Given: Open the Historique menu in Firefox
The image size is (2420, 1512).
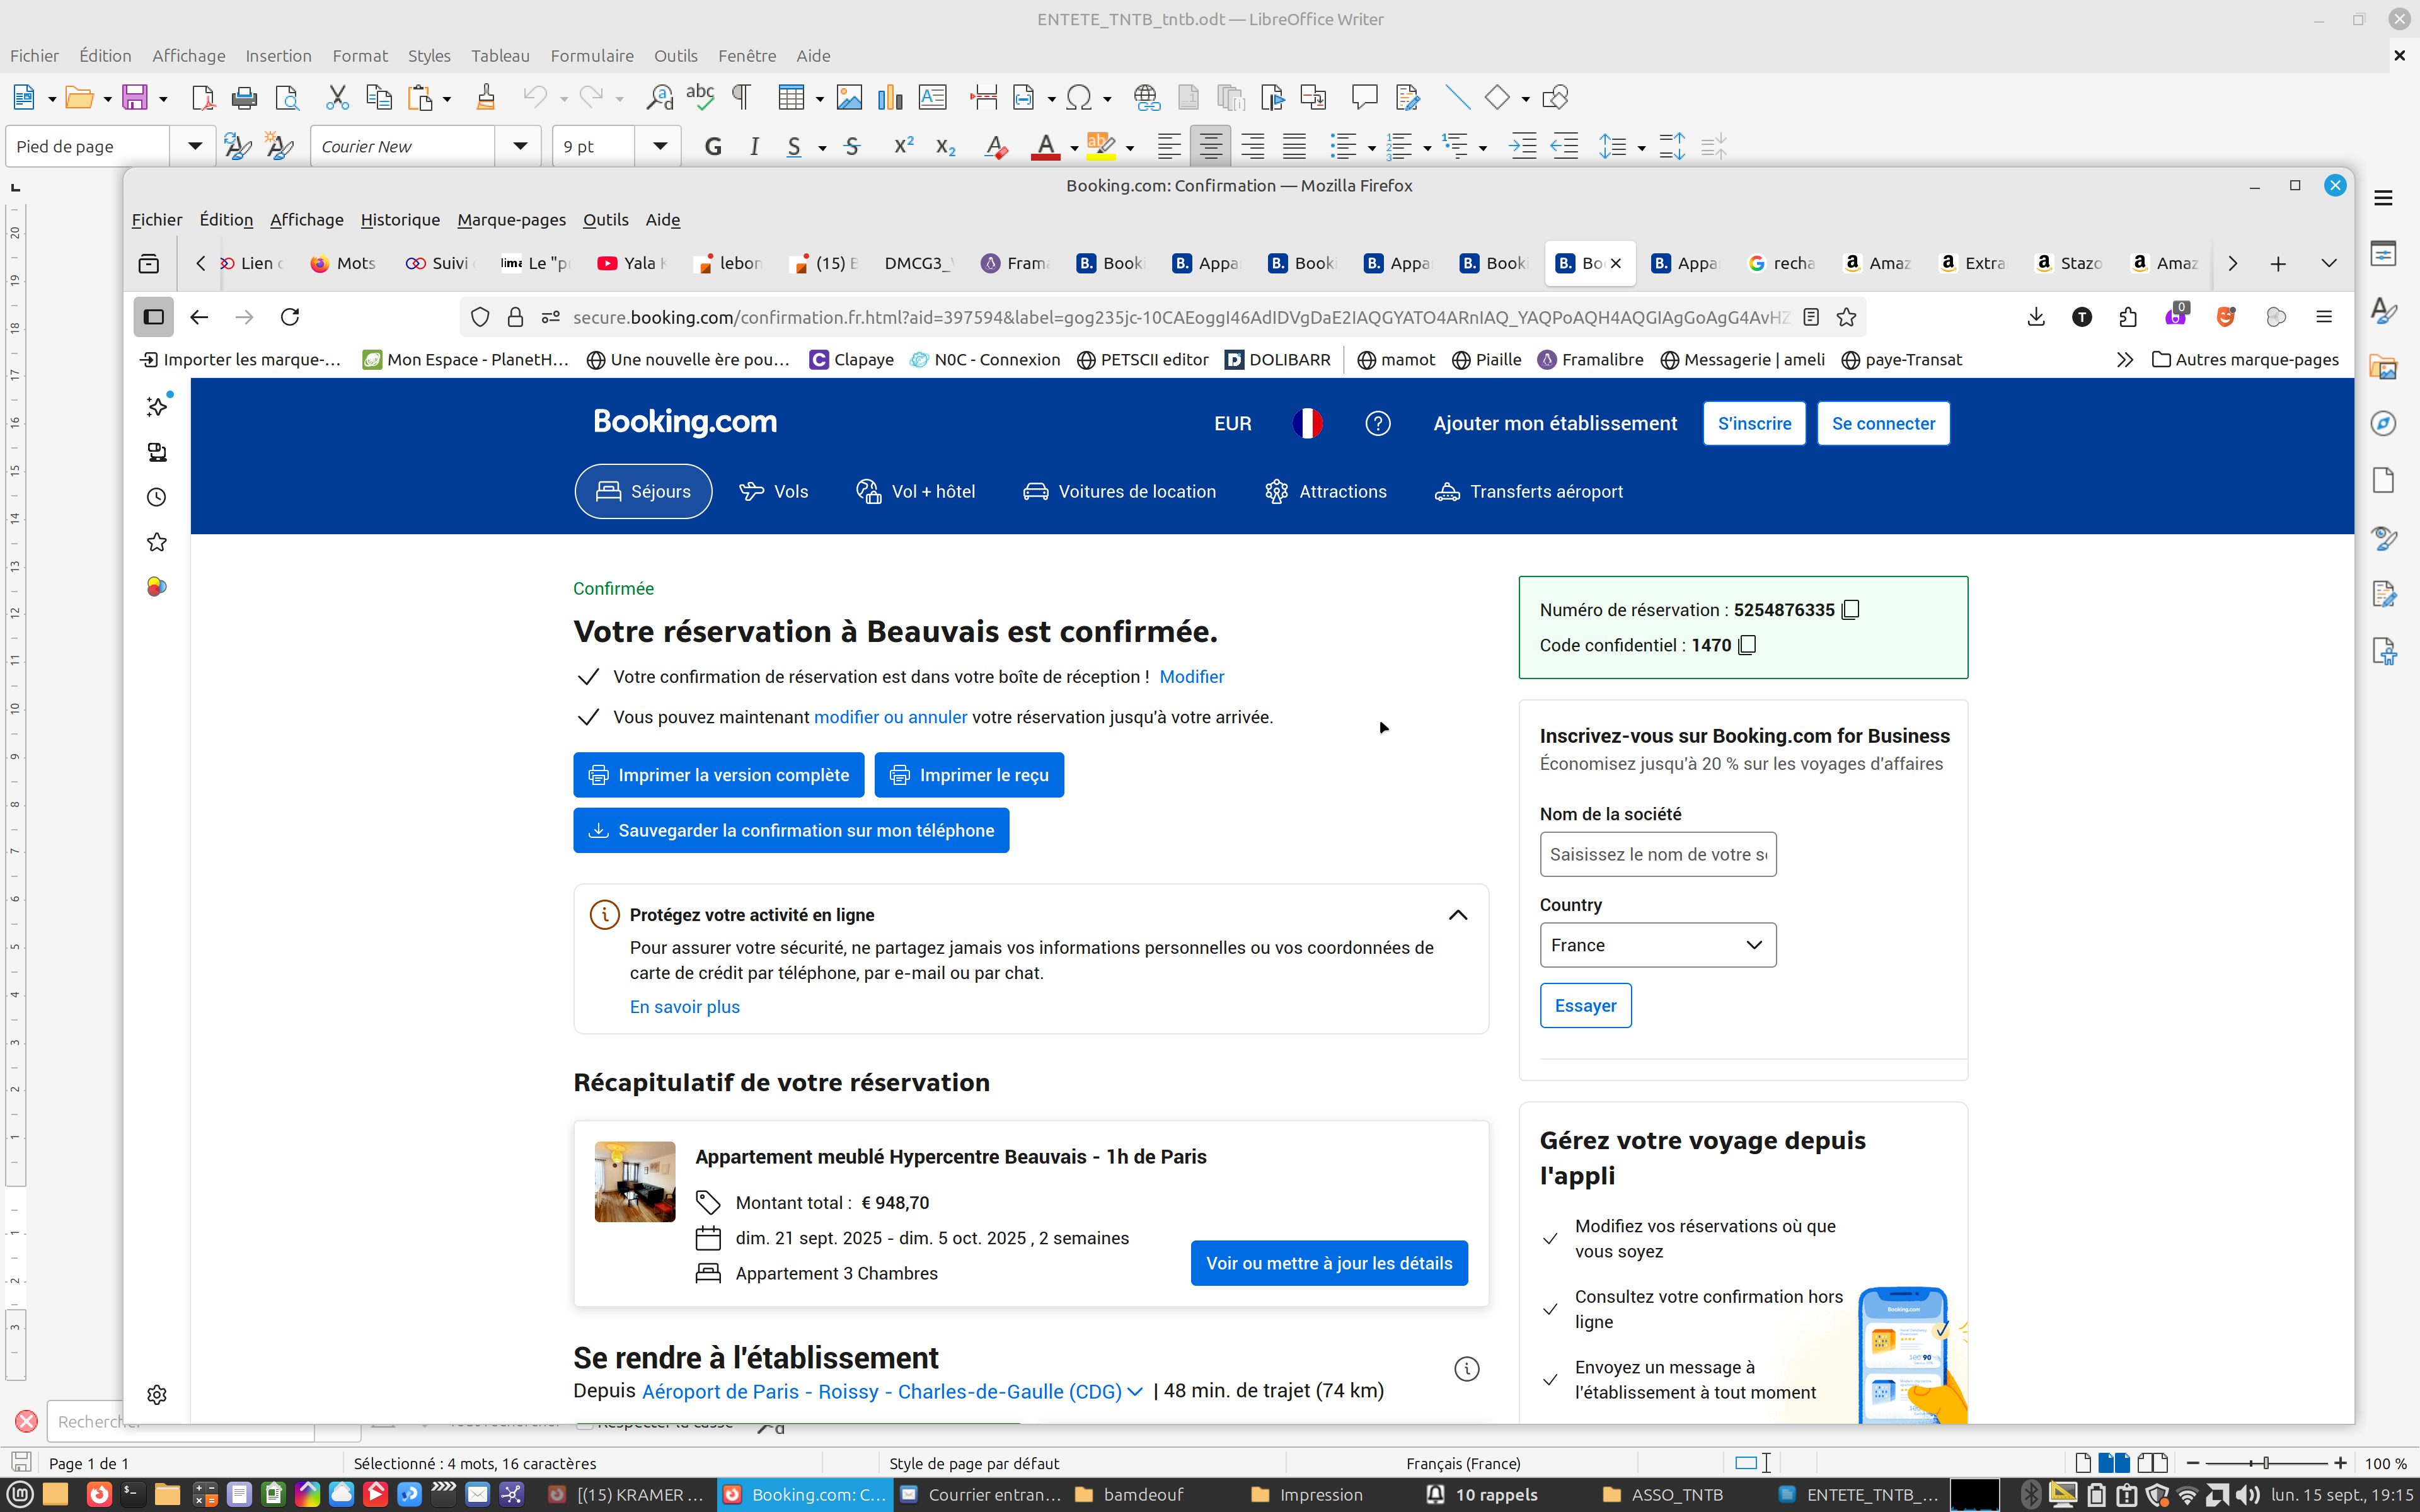Looking at the screenshot, I should tap(400, 220).
